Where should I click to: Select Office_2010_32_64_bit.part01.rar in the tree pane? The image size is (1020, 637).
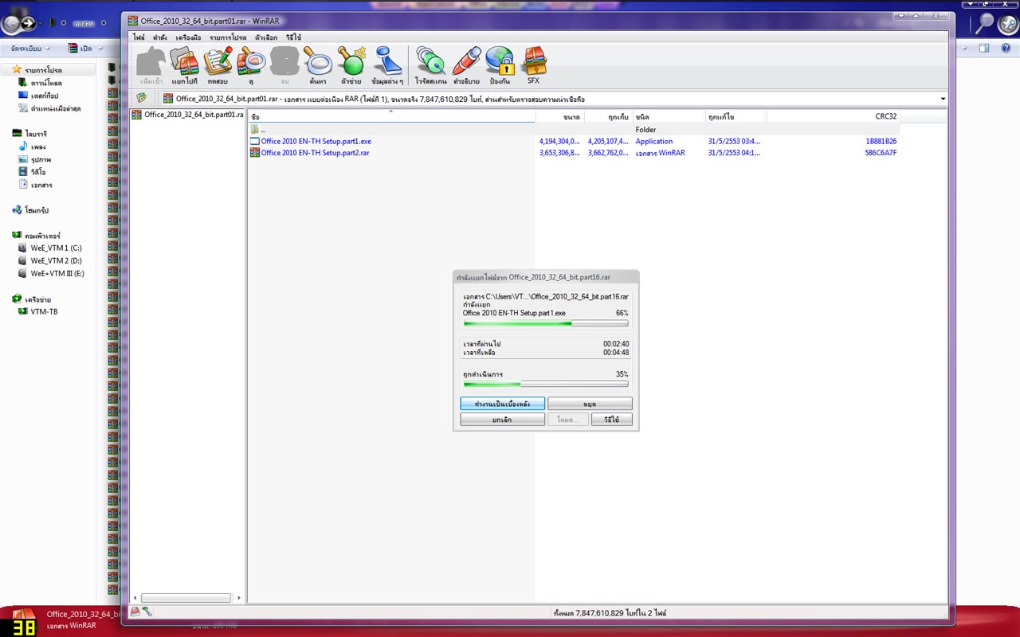click(x=188, y=115)
